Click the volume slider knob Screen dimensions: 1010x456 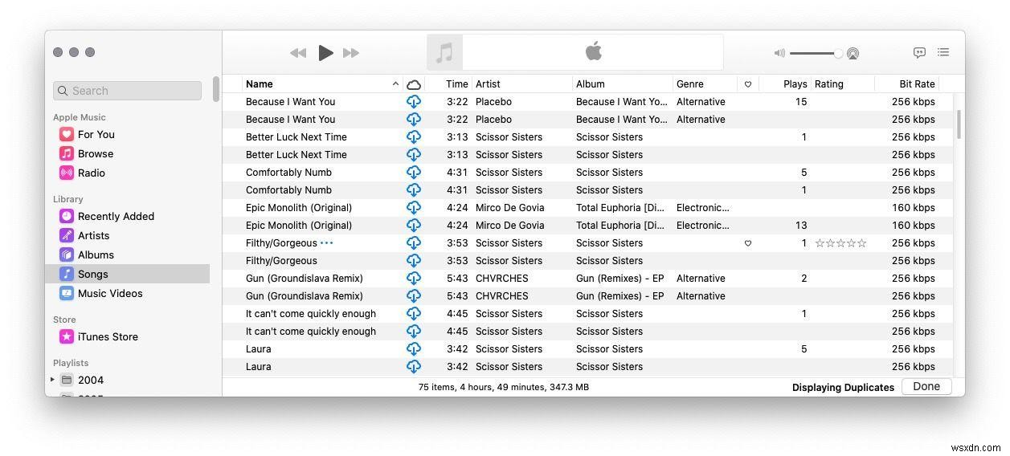point(838,53)
